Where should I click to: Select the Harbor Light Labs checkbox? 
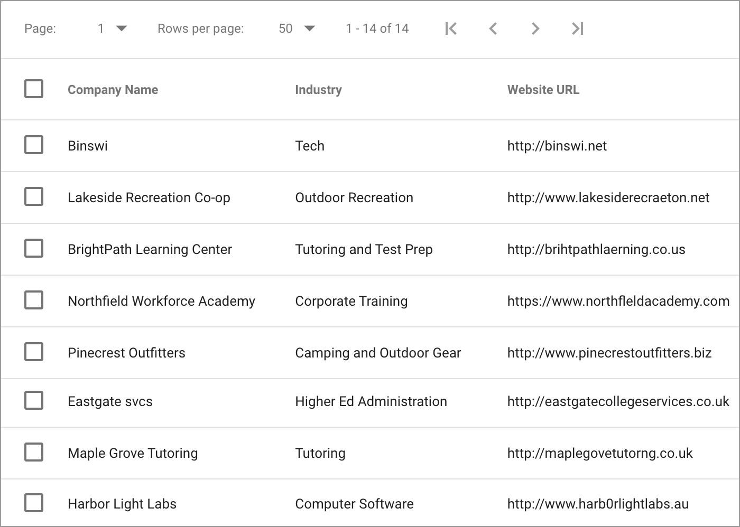pos(34,503)
